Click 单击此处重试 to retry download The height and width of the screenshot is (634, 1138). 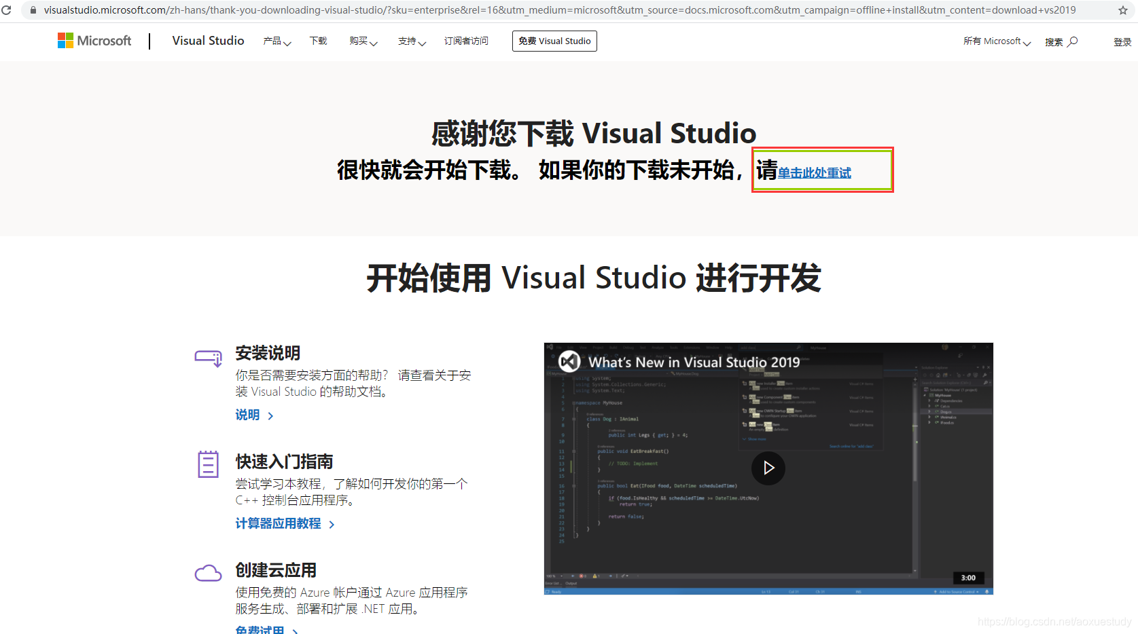pyautogui.click(x=815, y=173)
